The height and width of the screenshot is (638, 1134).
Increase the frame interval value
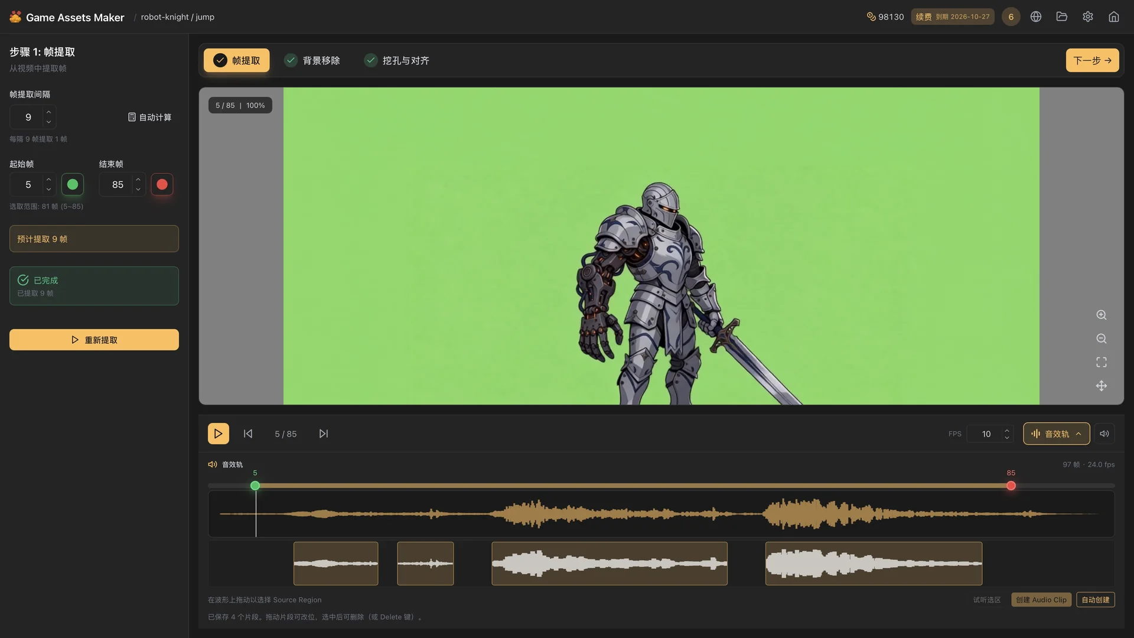[x=48, y=112]
